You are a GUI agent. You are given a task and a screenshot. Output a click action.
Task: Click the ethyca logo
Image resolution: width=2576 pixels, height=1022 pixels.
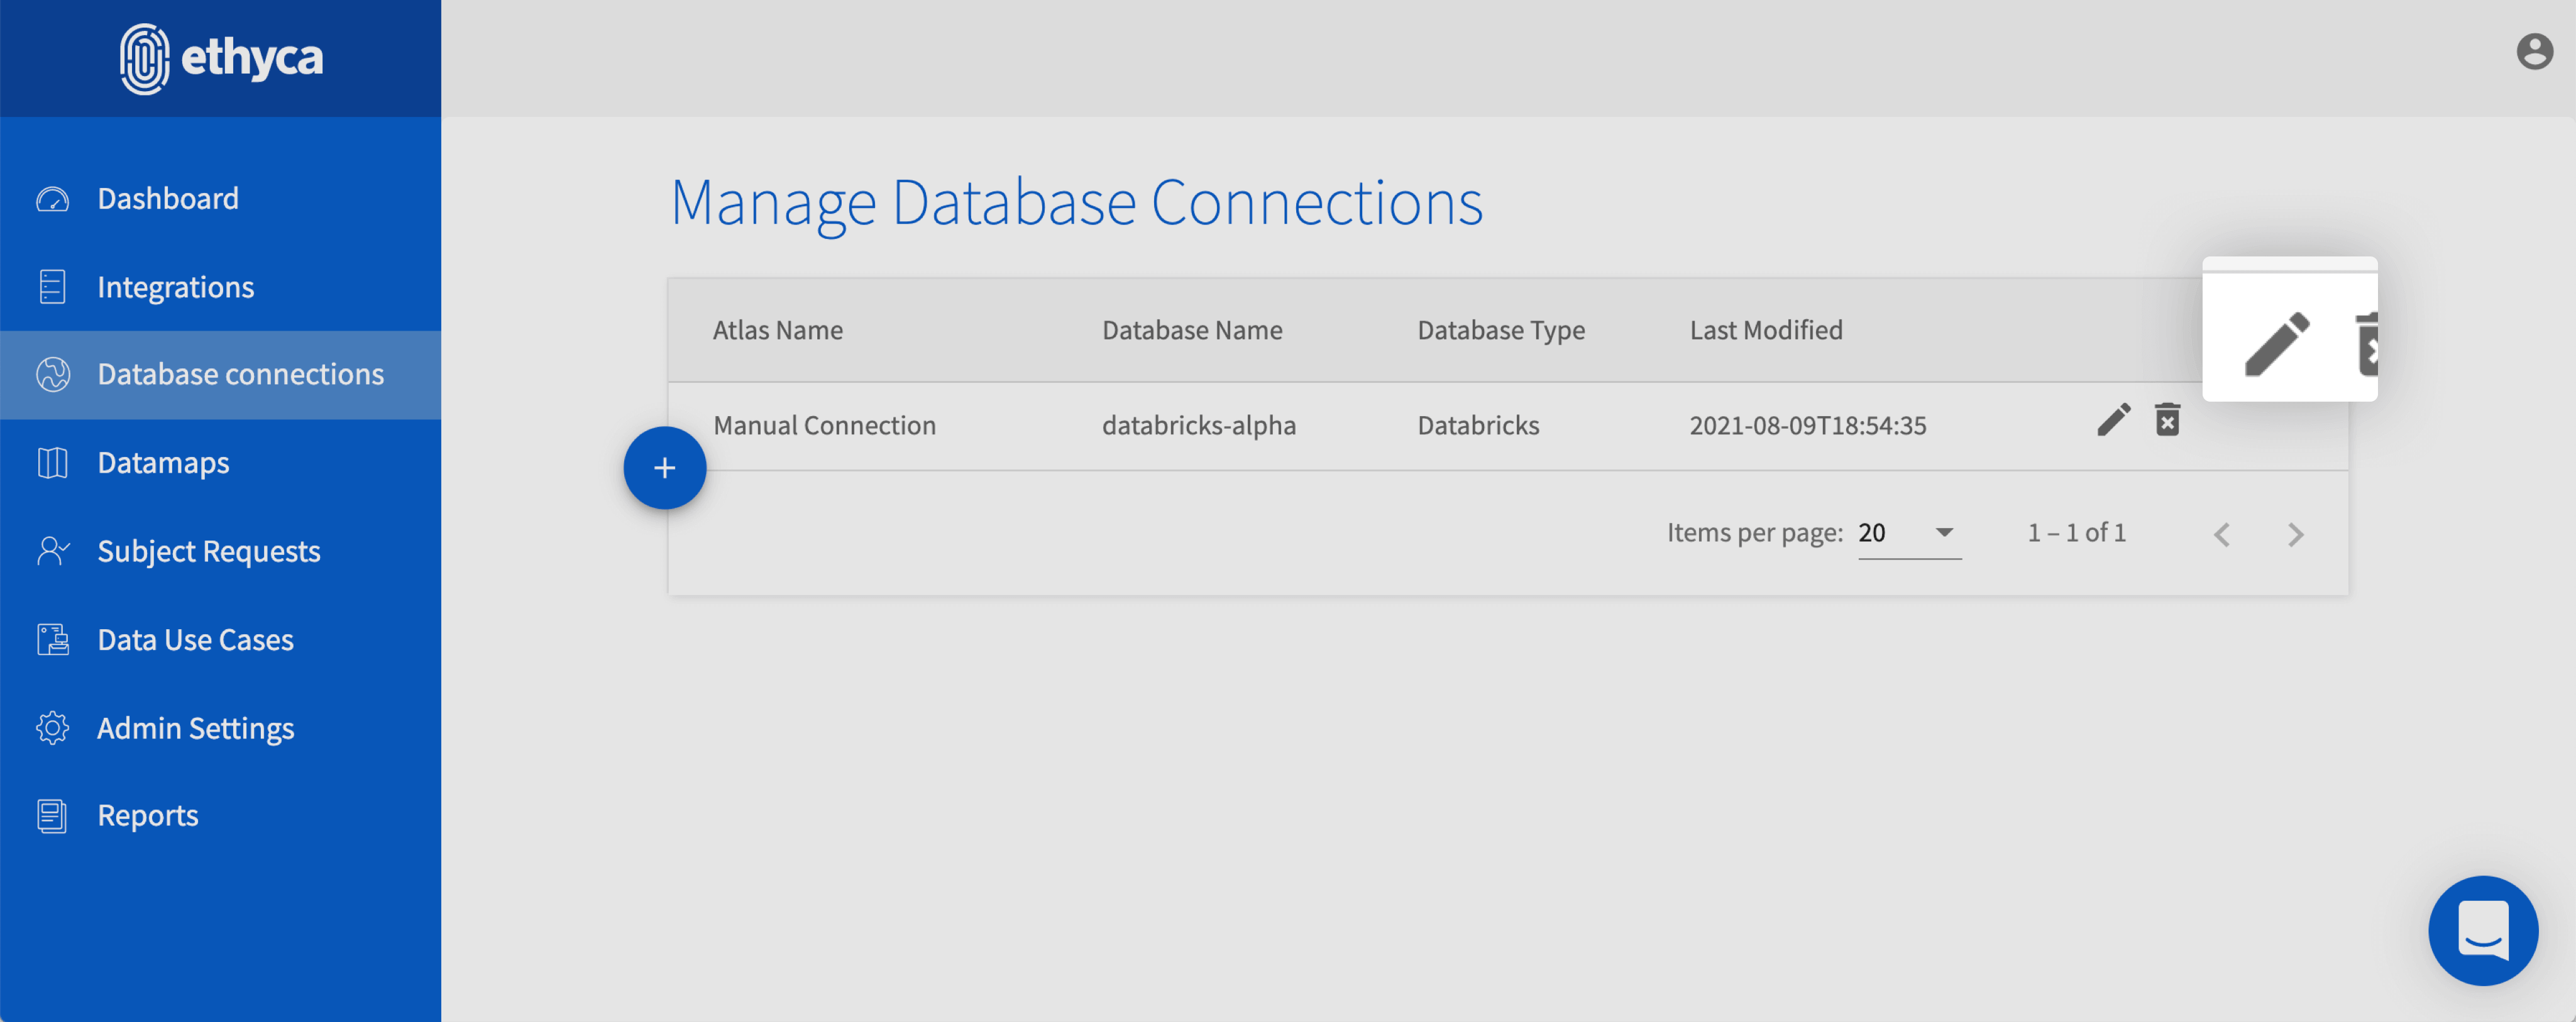[221, 58]
